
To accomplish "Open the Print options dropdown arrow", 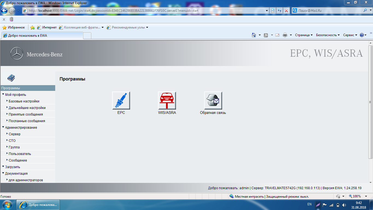I will 291,35.
